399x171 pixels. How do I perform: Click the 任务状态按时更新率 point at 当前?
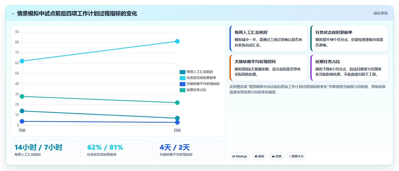tap(22, 61)
